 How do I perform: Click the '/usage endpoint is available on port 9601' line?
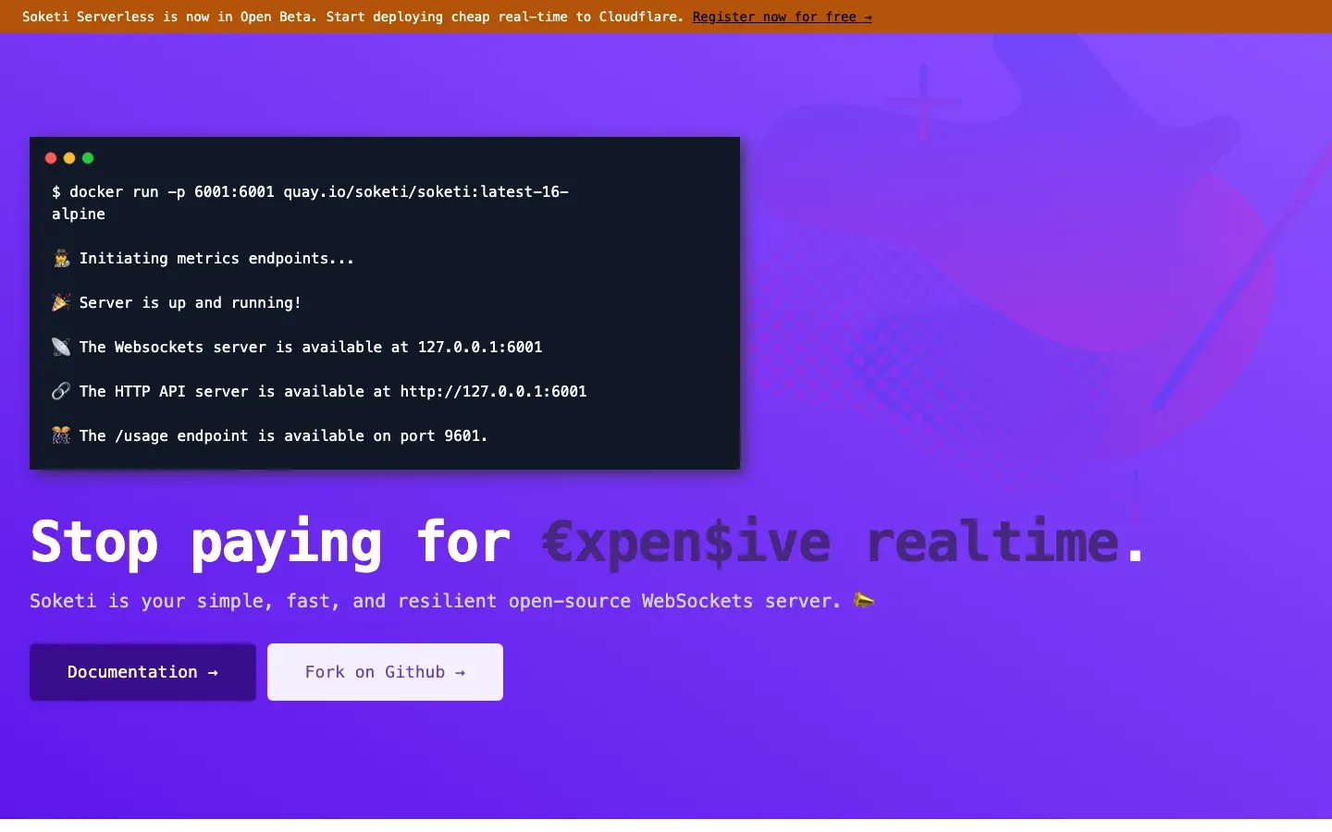pos(283,436)
